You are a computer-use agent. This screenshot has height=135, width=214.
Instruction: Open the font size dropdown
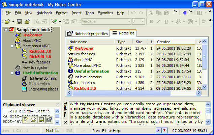(x=143, y=22)
